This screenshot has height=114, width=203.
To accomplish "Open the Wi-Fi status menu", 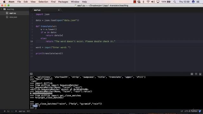I will coord(148,2).
